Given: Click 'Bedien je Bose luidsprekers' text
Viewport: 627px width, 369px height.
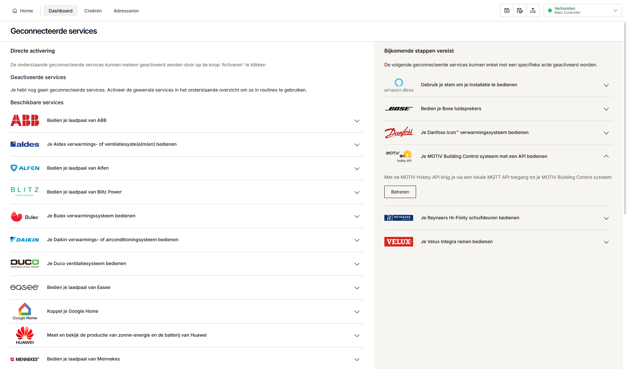Looking at the screenshot, I should click(x=451, y=109).
